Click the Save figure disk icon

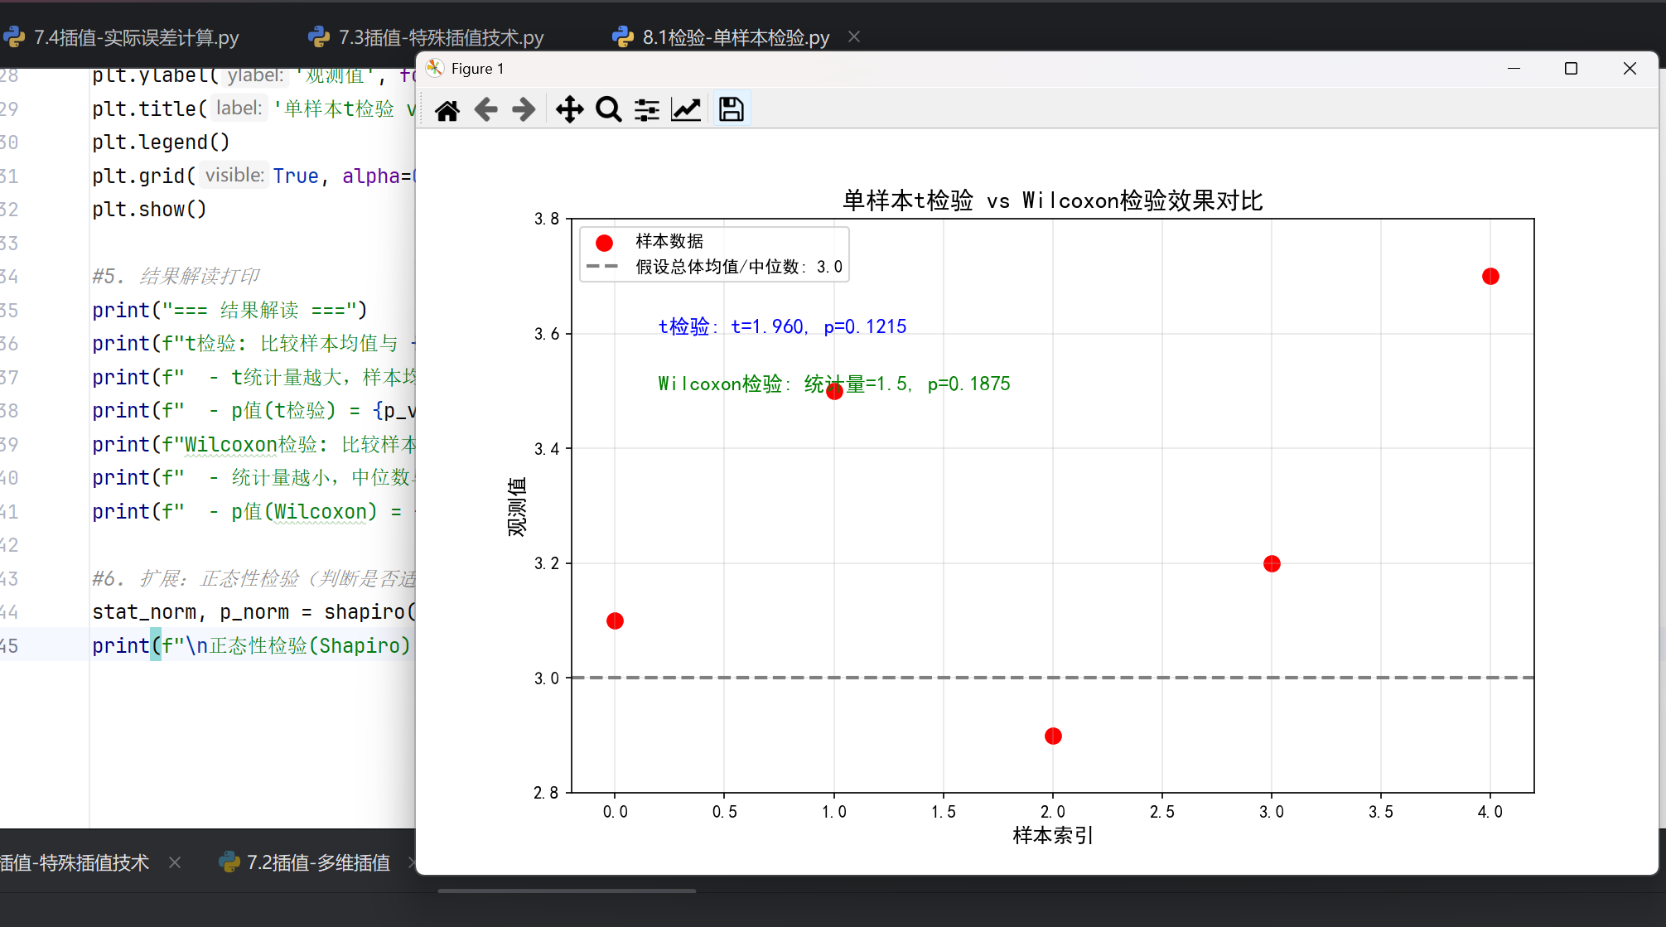click(731, 109)
